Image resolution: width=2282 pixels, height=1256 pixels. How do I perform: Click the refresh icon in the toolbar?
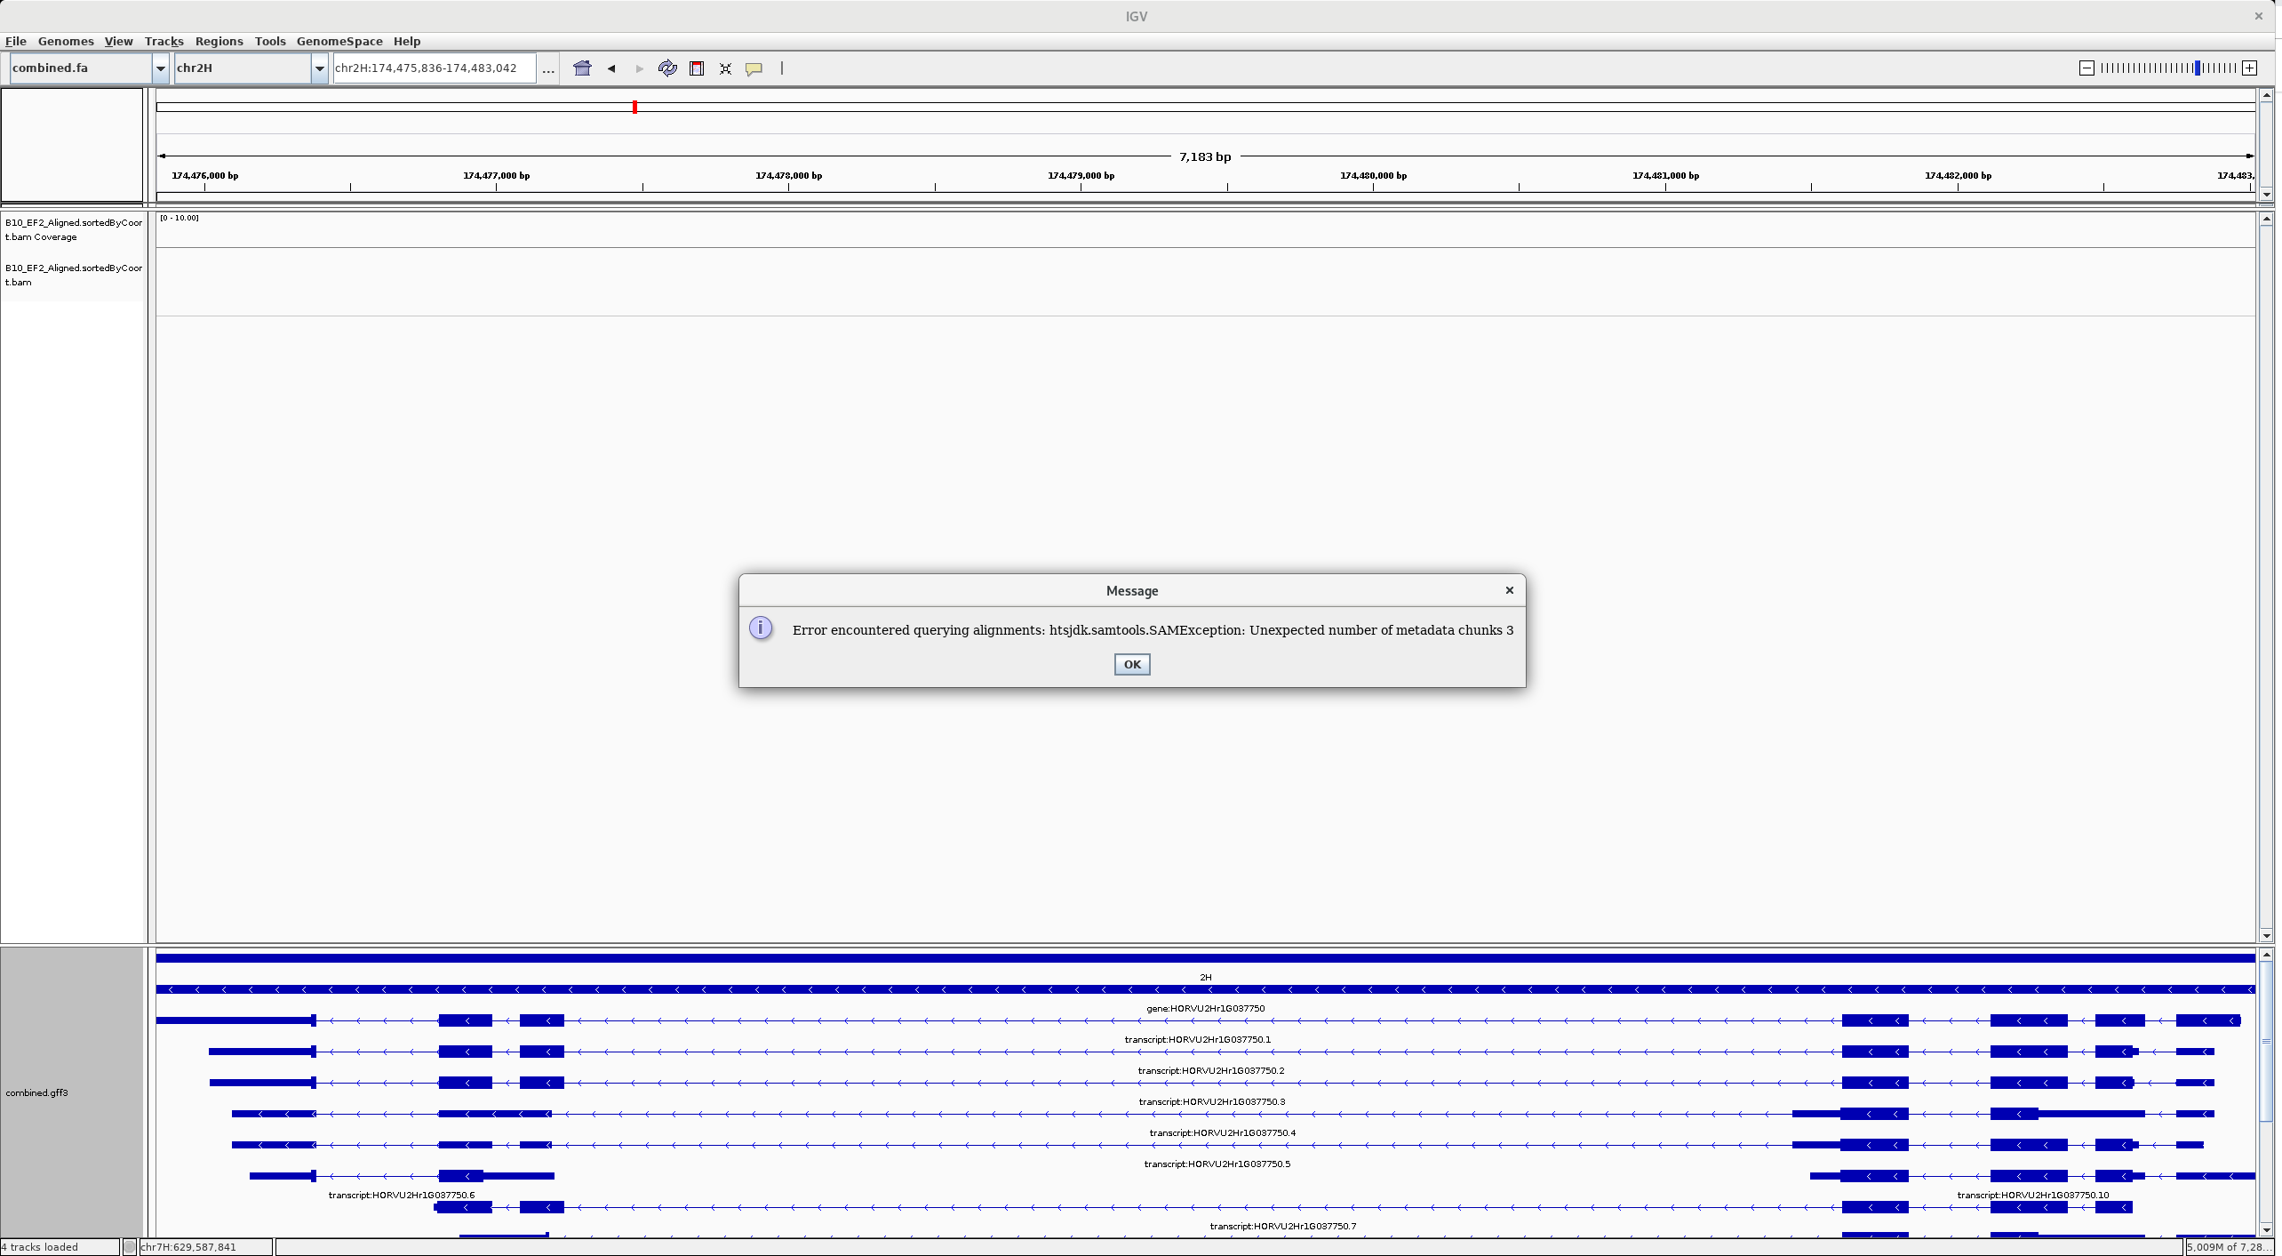click(x=667, y=68)
